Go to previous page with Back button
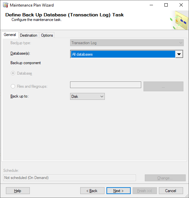 (x=92, y=191)
